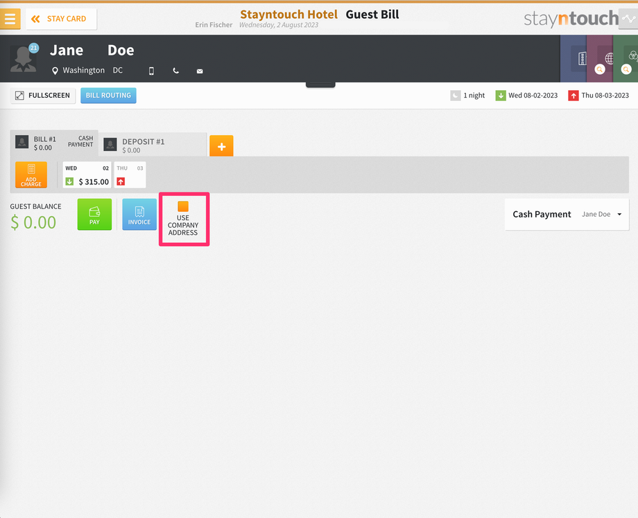Open the blue company card tab
Viewport: 638px width, 518px height.
coord(574,58)
